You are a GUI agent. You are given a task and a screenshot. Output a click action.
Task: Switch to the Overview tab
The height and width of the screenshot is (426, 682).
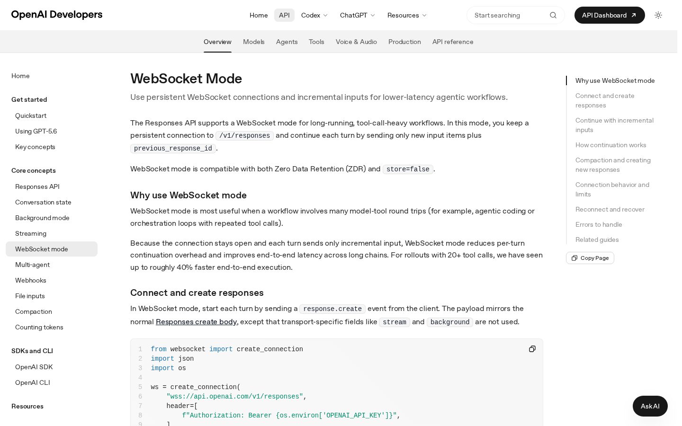click(217, 42)
